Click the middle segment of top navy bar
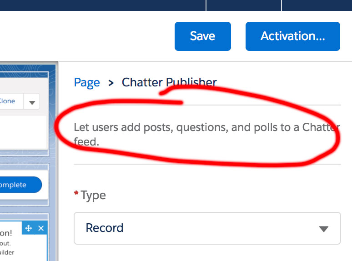Viewport: 352px width, 261px height. 244,5
